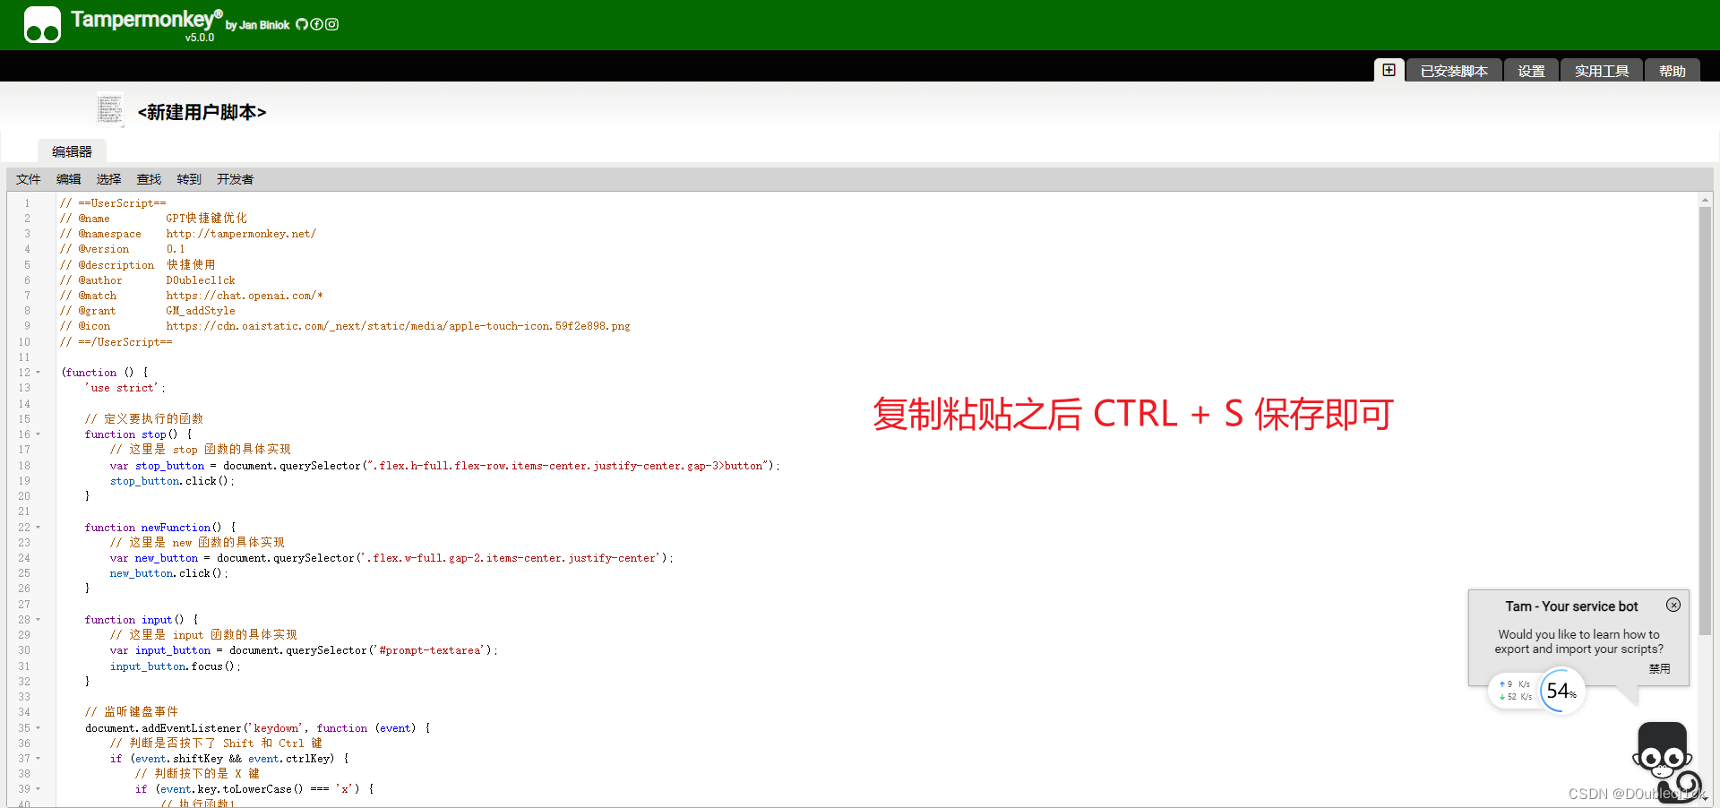
Task: Click the 54% memory usage circle
Action: pos(1561,691)
